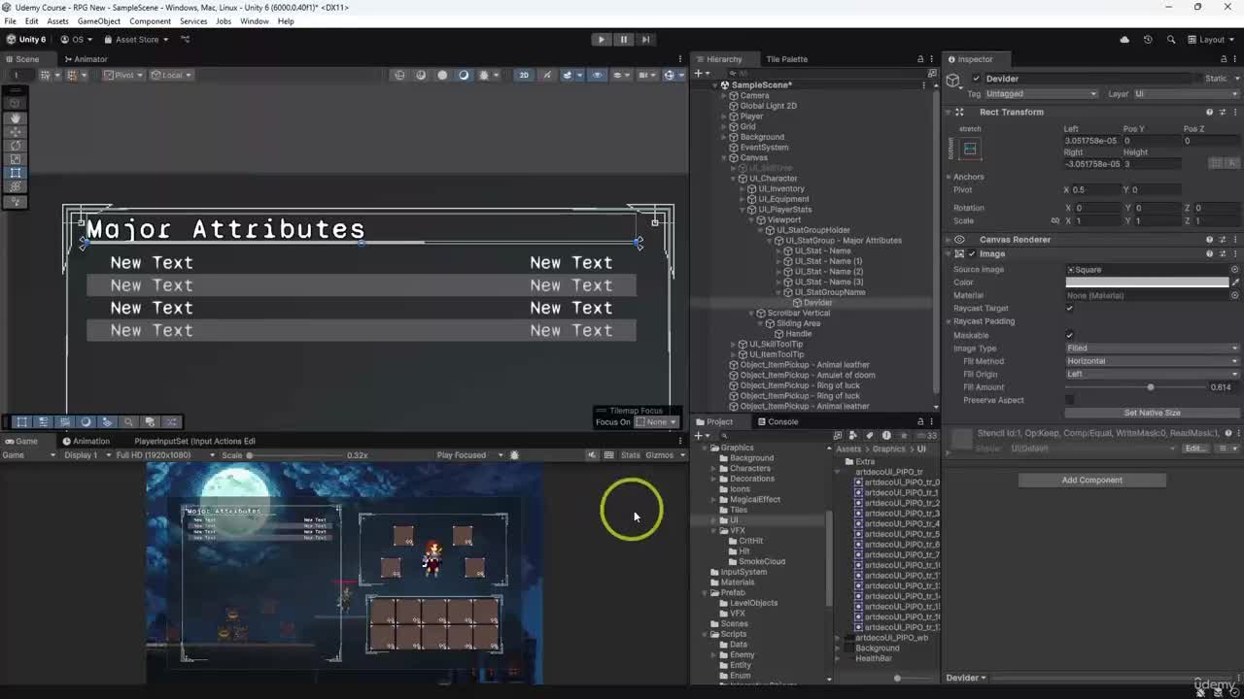Open the Pivot handle position dropdown
Image resolution: width=1244 pixels, height=699 pixels.
[123, 75]
